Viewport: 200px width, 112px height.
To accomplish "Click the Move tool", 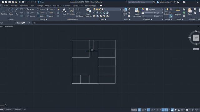I will [30, 9].
